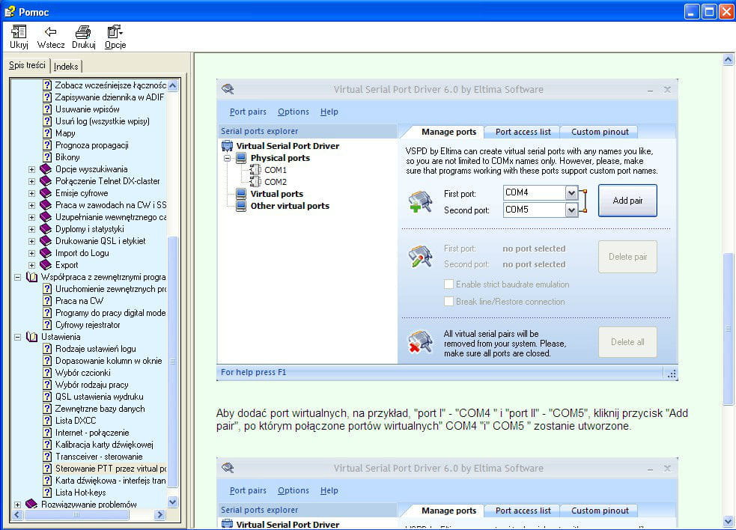Click the Add pair button

[x=627, y=201]
